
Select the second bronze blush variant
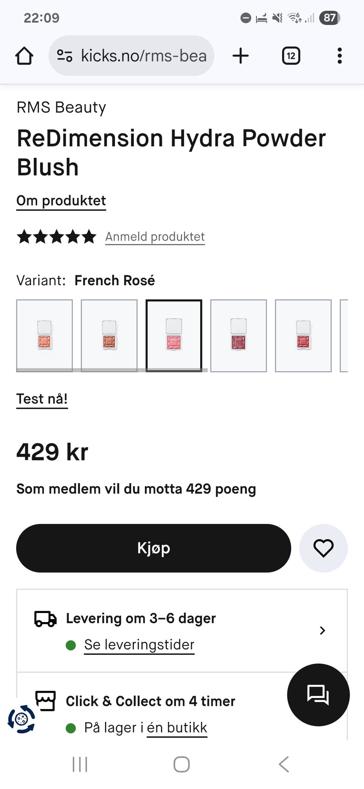[109, 335]
